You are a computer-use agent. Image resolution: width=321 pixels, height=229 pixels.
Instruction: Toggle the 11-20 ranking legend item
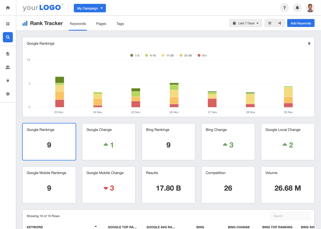coord(168,55)
